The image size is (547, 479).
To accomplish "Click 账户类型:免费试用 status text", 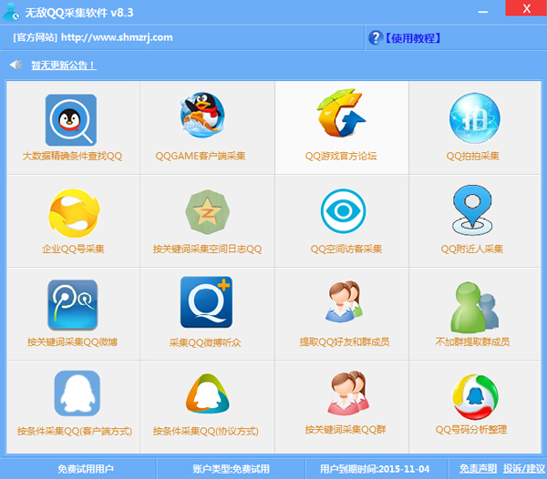I will 231,469.
